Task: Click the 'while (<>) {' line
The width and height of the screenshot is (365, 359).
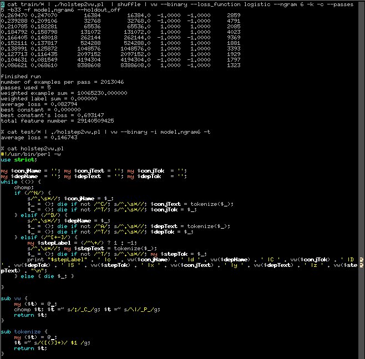Action: coord(21,182)
